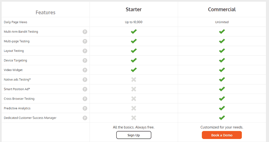Click help icon beside Multi-Arm Bandit Testing
The width and height of the screenshot is (269, 142).
(x=85, y=32)
